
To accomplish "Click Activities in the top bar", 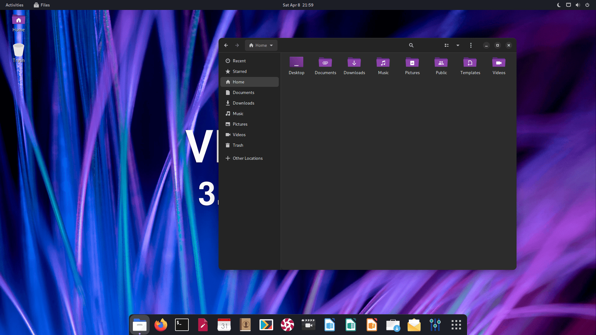I will click(x=14, y=5).
